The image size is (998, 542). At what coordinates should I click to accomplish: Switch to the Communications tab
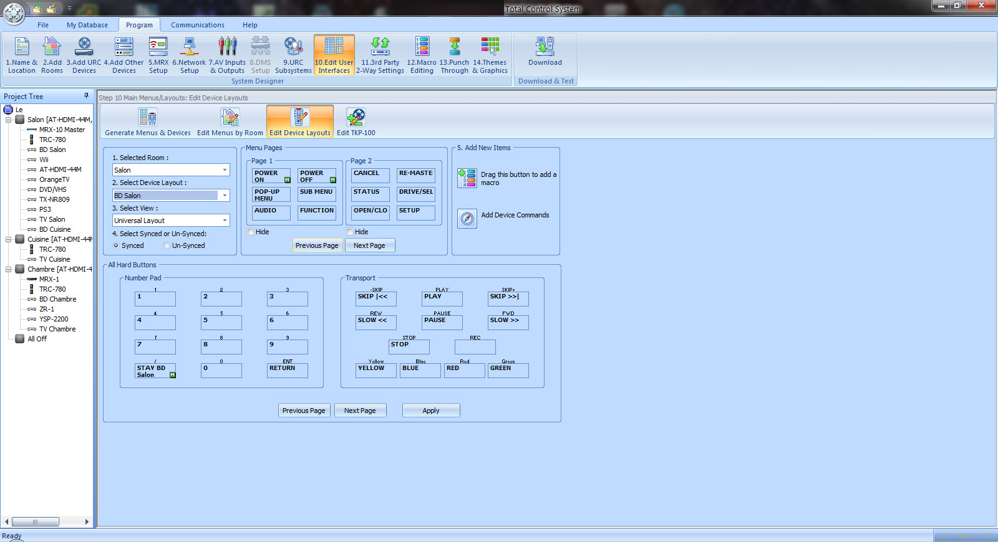(x=197, y=25)
